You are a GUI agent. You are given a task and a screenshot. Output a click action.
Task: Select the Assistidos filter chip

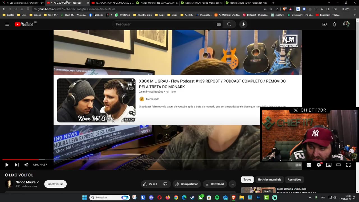coord(294,180)
